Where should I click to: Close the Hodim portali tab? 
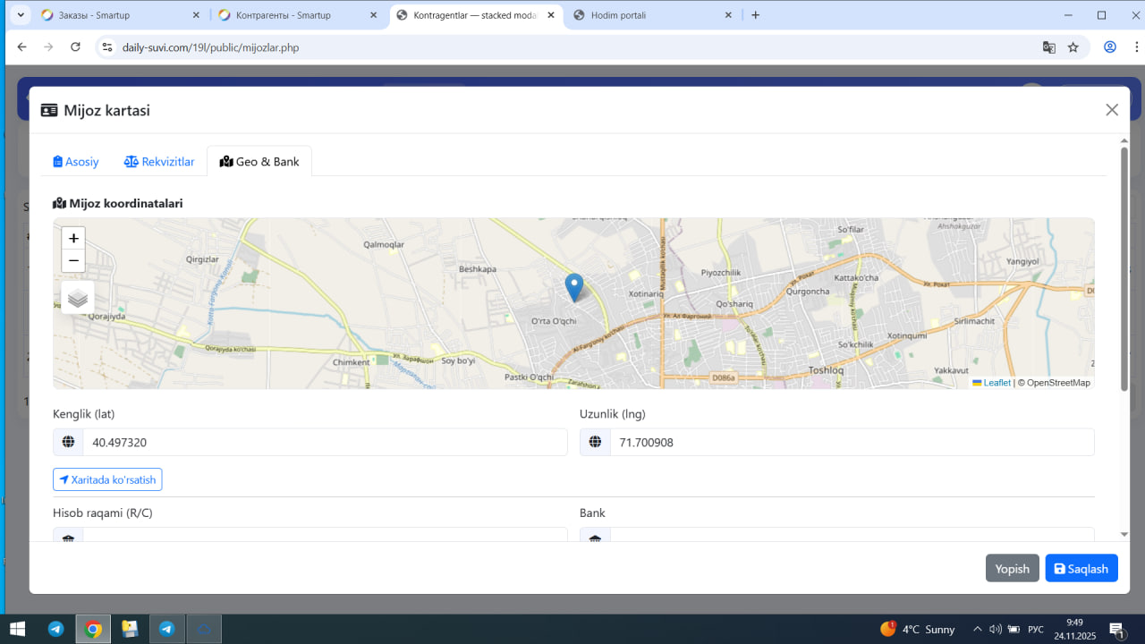coord(728,15)
